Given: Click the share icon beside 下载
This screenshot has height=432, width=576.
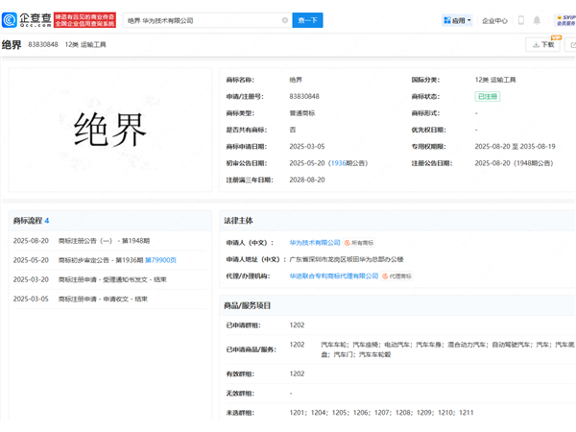Looking at the screenshot, I should [x=572, y=45].
